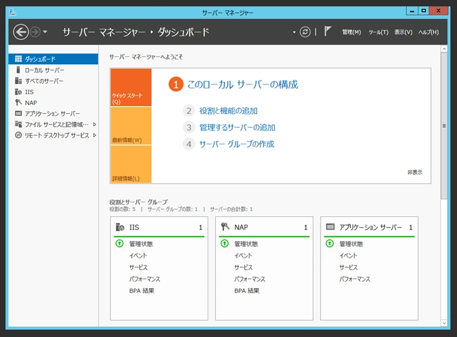Screen dimensions: 457x337
Task: Click the refresh icon in header
Action: [305, 32]
